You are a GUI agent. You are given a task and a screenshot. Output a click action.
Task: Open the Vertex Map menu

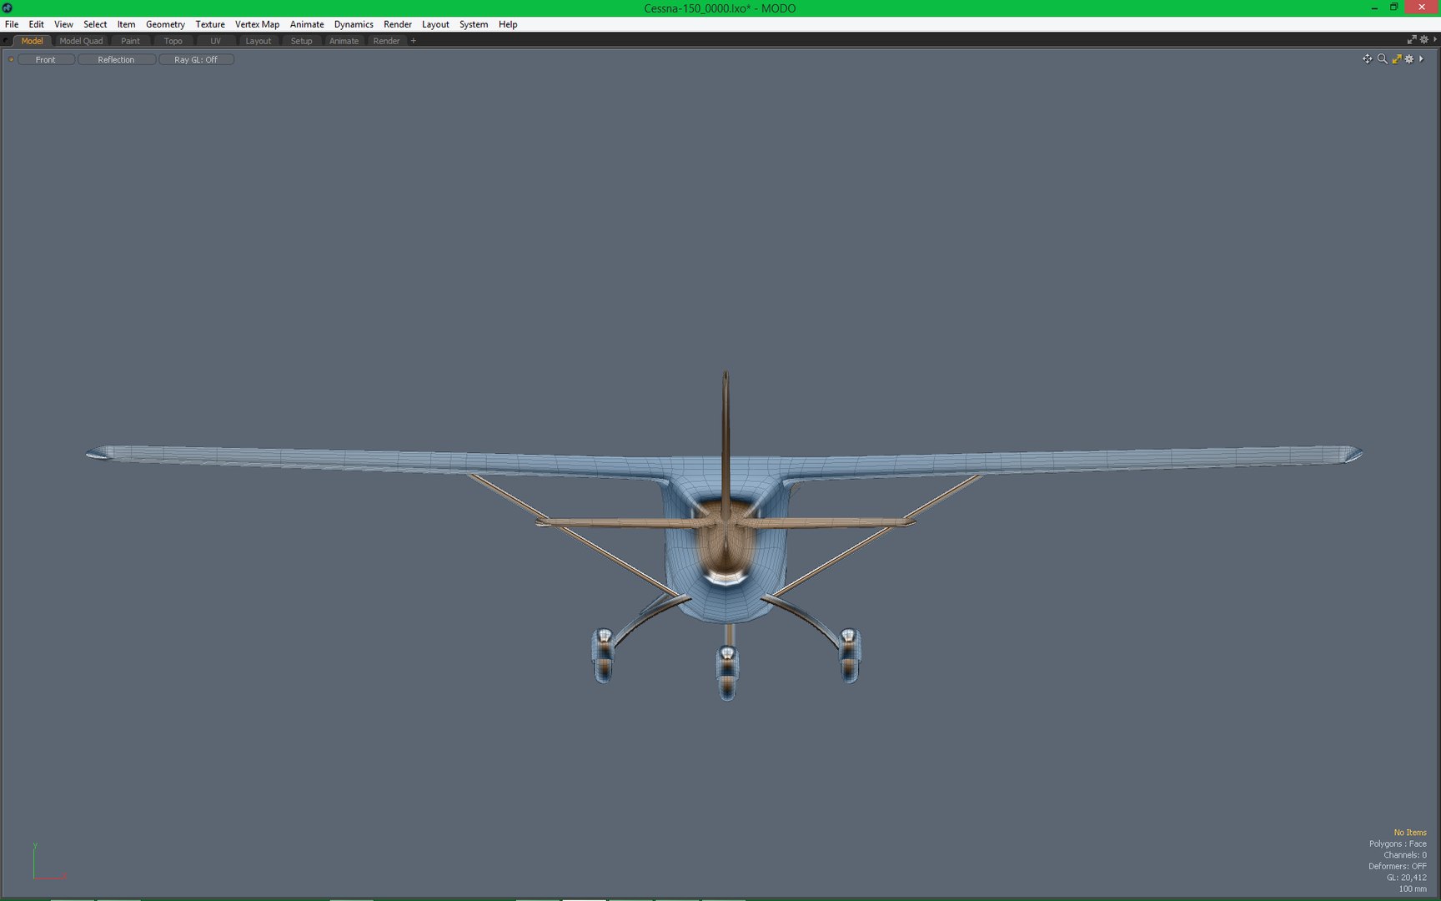tap(257, 24)
